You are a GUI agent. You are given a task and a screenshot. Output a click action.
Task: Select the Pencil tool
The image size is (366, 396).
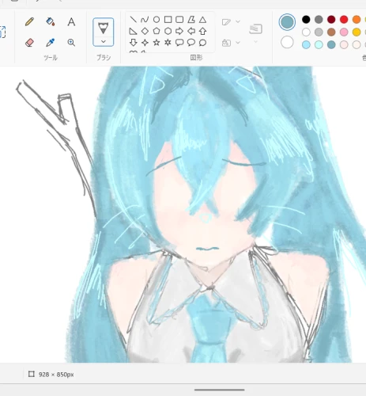(29, 21)
